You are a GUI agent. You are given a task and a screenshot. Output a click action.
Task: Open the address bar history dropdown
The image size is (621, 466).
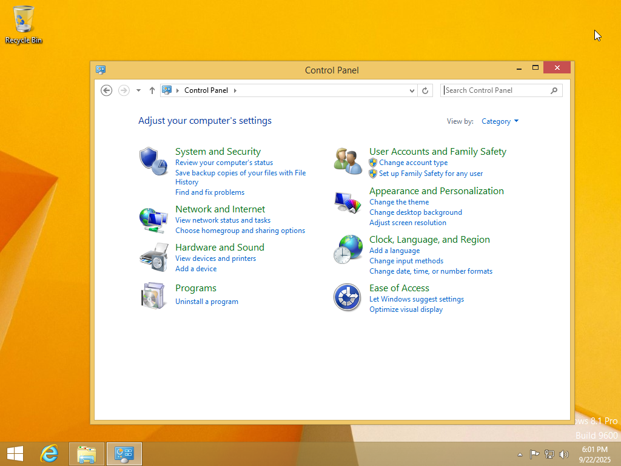click(x=412, y=90)
